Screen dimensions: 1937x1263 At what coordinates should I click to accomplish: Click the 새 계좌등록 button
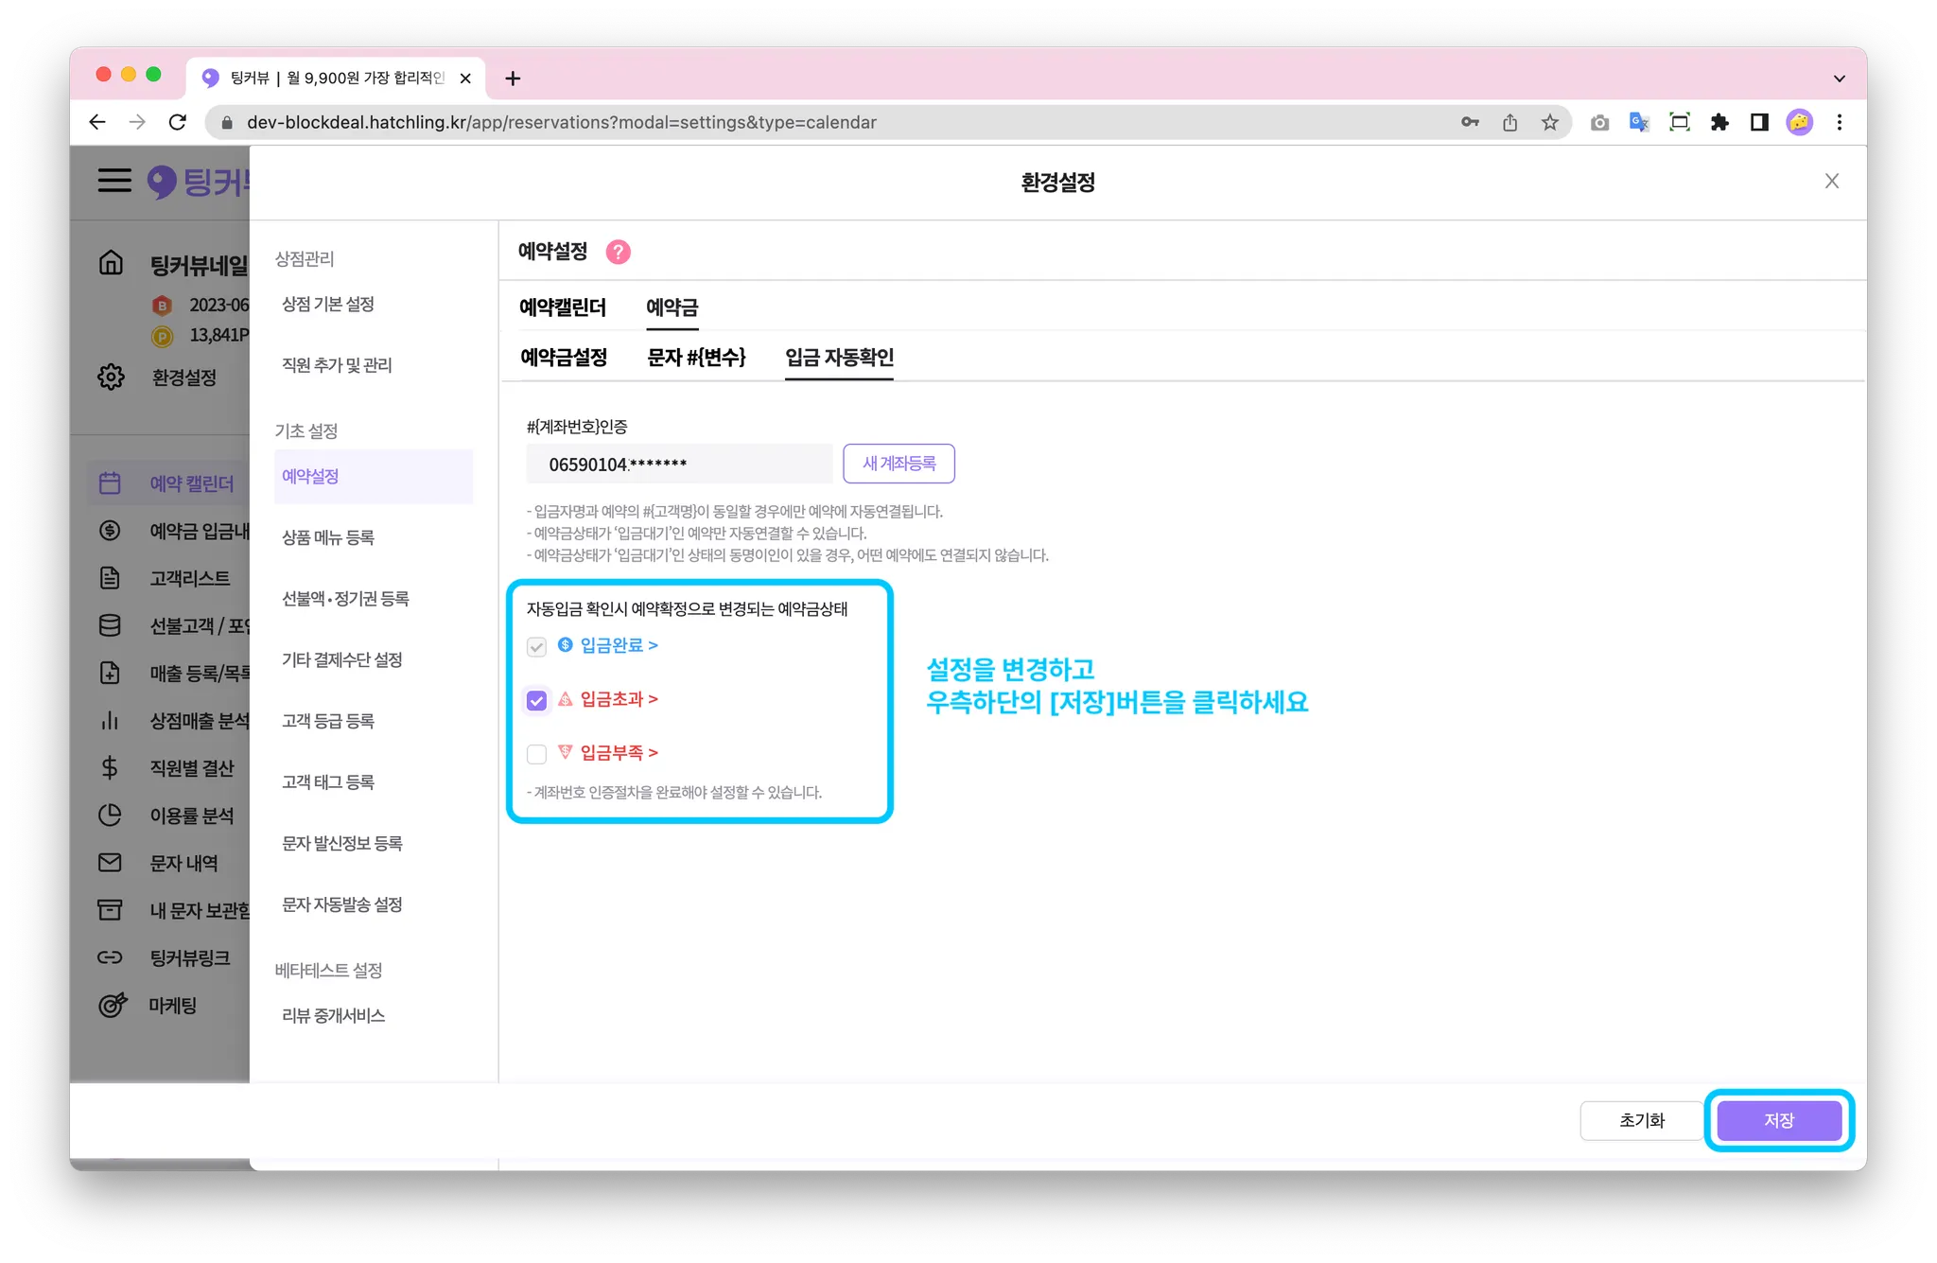click(x=899, y=464)
